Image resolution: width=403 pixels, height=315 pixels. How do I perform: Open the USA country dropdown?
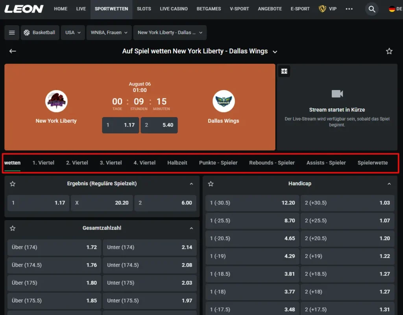(x=73, y=33)
